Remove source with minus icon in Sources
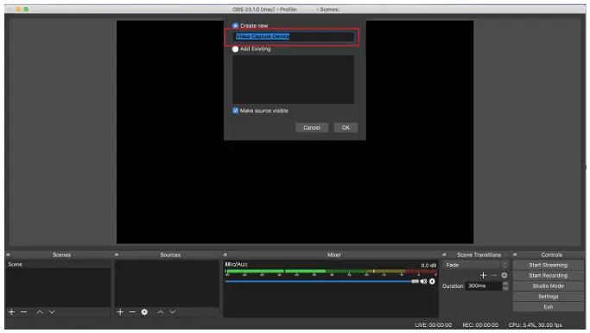Image resolution: width=590 pixels, height=333 pixels. (x=132, y=312)
